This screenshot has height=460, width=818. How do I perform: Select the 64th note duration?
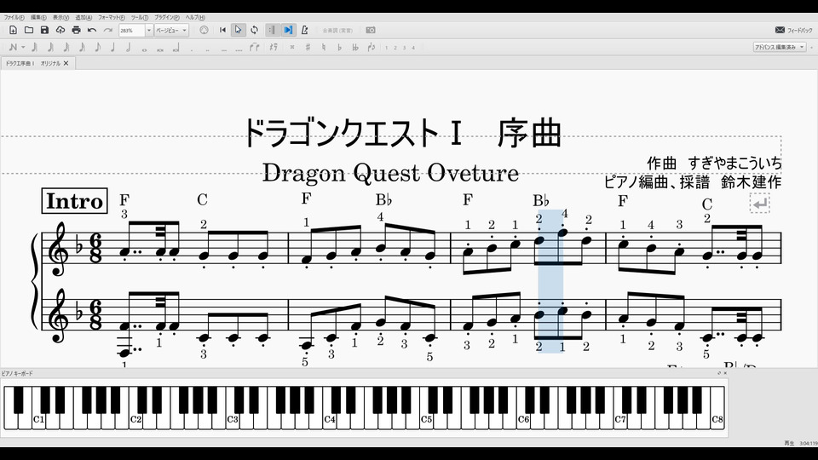coord(50,48)
